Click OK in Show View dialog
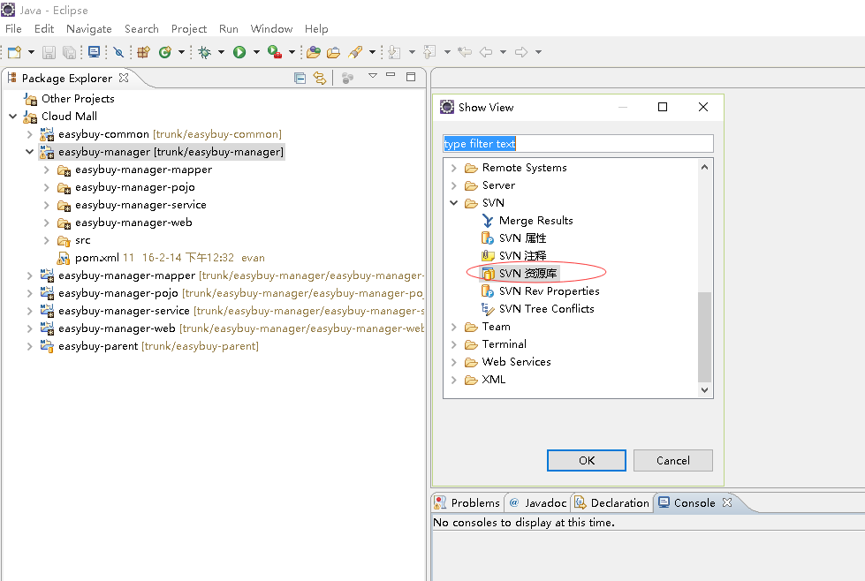 (587, 460)
